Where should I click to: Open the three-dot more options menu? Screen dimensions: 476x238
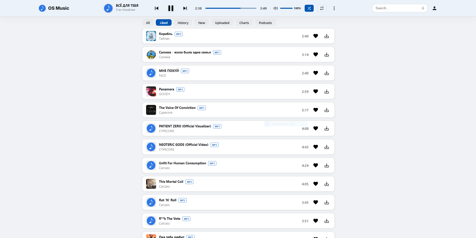click(x=334, y=8)
